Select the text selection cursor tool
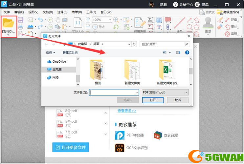This screenshot has height=164, width=244. [x=57, y=27]
